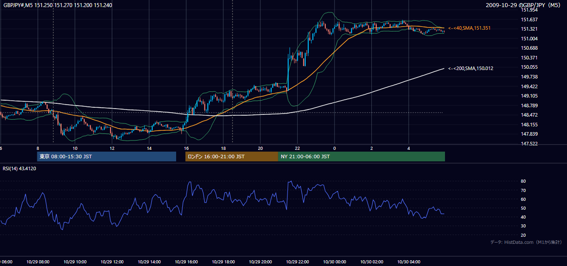Click RSI axis level 50

point(524,208)
